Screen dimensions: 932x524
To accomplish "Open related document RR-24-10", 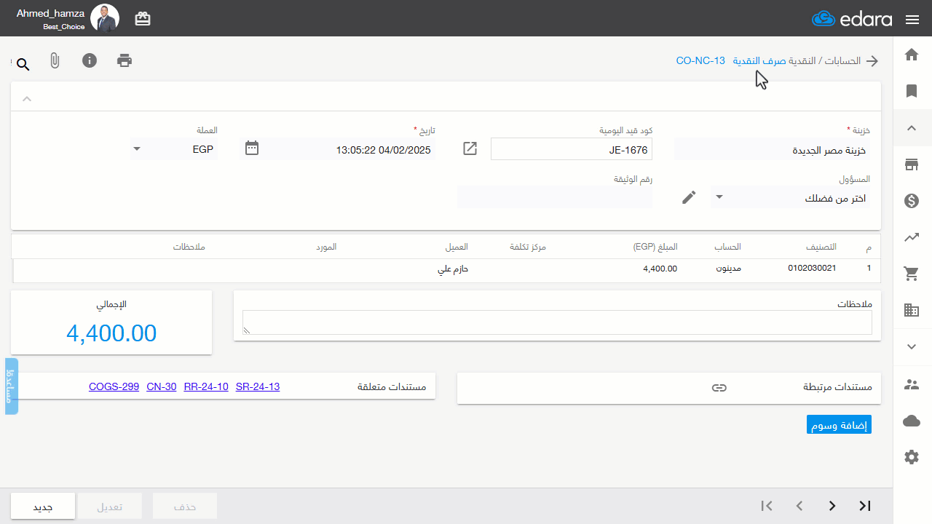I will pyautogui.click(x=206, y=387).
